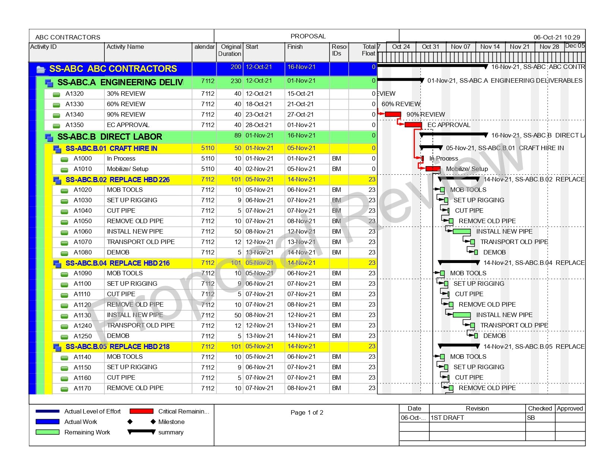Click the '28-Oct-21' start date for A1350
The image size is (615, 475).
(259, 125)
